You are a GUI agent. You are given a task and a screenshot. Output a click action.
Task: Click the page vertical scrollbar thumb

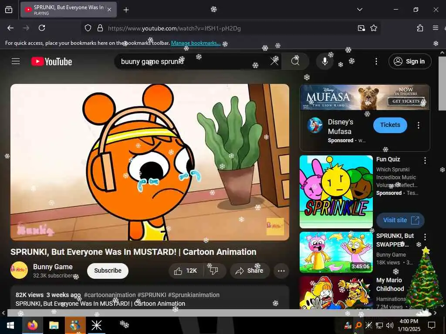pyautogui.click(x=443, y=83)
